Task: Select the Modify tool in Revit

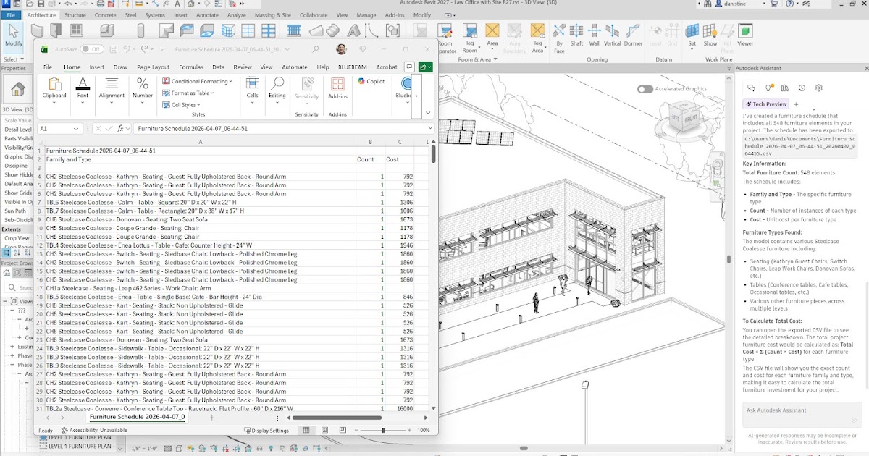Action: point(13,36)
